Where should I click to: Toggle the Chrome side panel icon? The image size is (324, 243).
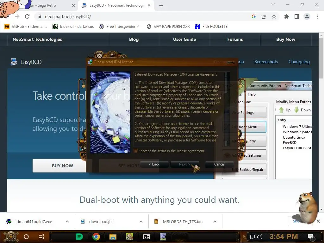coord(297,16)
